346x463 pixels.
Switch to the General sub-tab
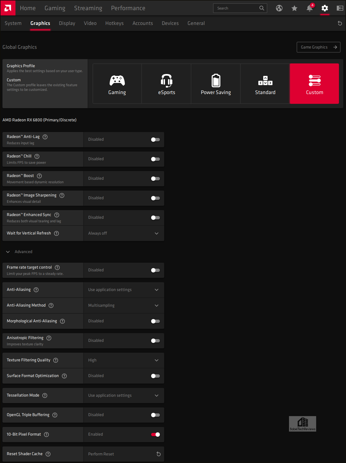[x=196, y=23]
